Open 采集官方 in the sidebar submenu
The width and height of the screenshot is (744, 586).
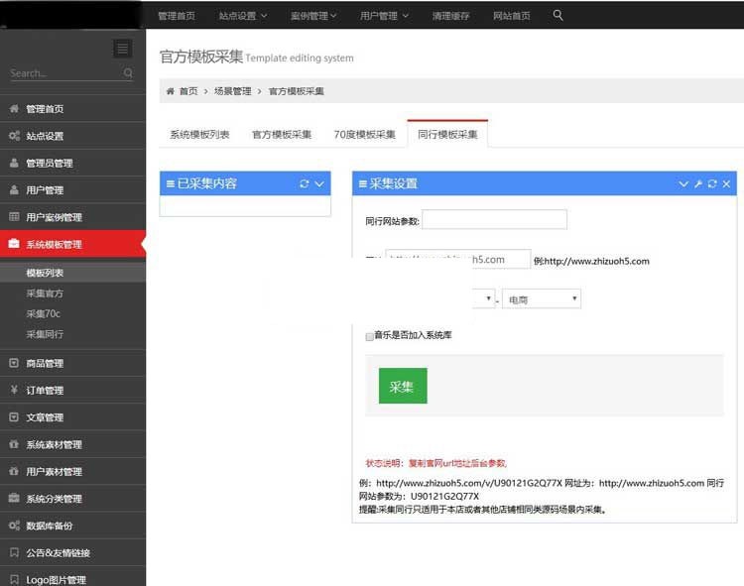(45, 293)
